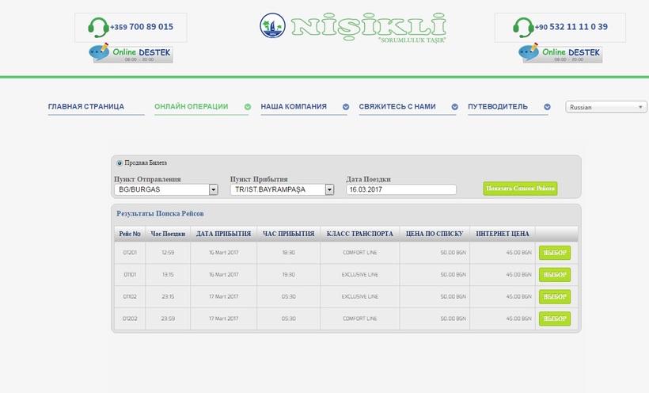Click blue chevron icon beside ПУТЕВОДИТЕЛЬ

click(547, 107)
